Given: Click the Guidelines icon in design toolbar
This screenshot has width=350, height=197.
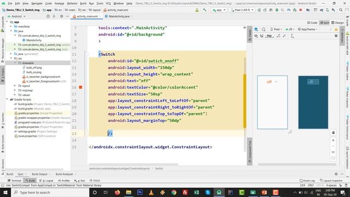Looking at the screenshot, I should pos(292,36).
